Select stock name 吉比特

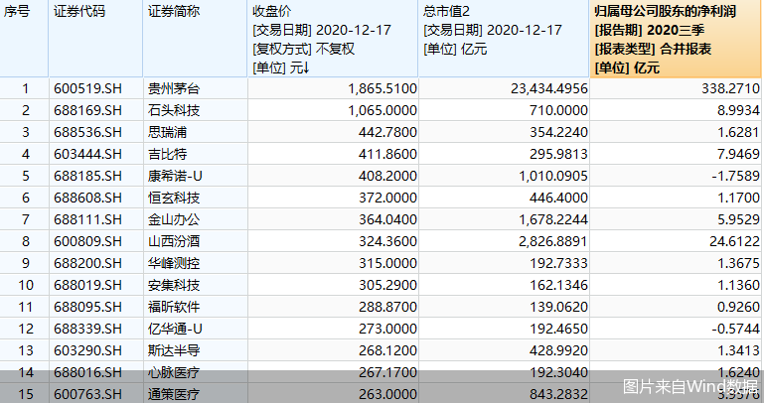[167, 154]
